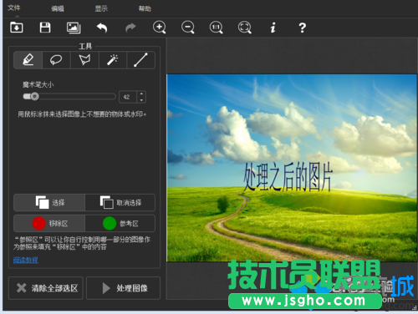Click the redo arrow icon
The width and height of the screenshot is (418, 314).
coord(130,28)
